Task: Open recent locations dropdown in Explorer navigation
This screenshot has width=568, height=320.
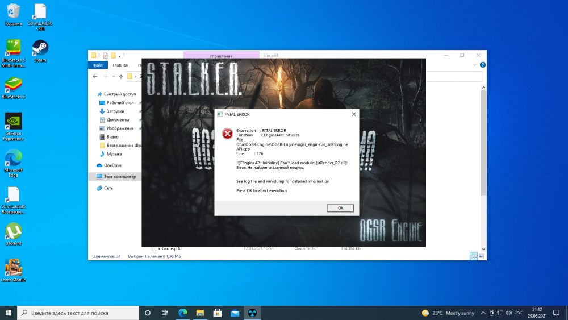Action: (114, 76)
